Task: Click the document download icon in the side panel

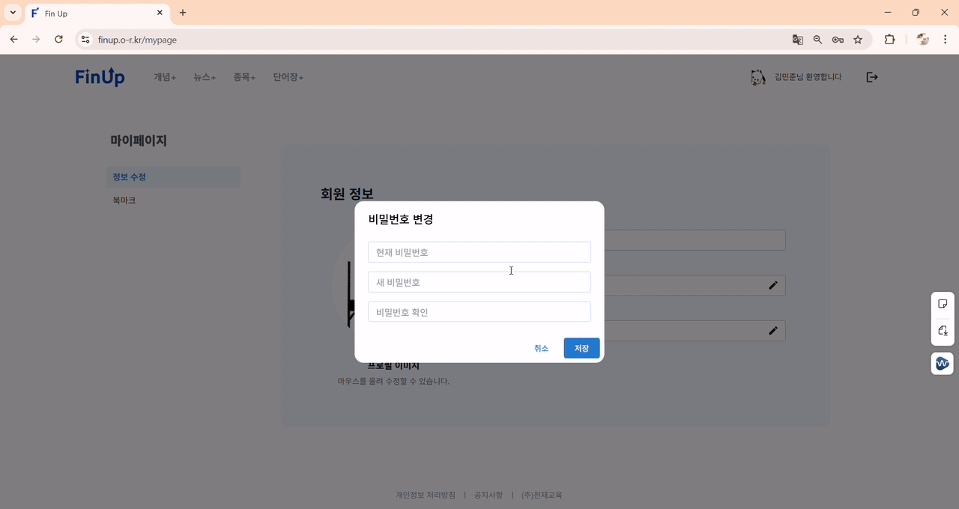Action: [x=942, y=332]
